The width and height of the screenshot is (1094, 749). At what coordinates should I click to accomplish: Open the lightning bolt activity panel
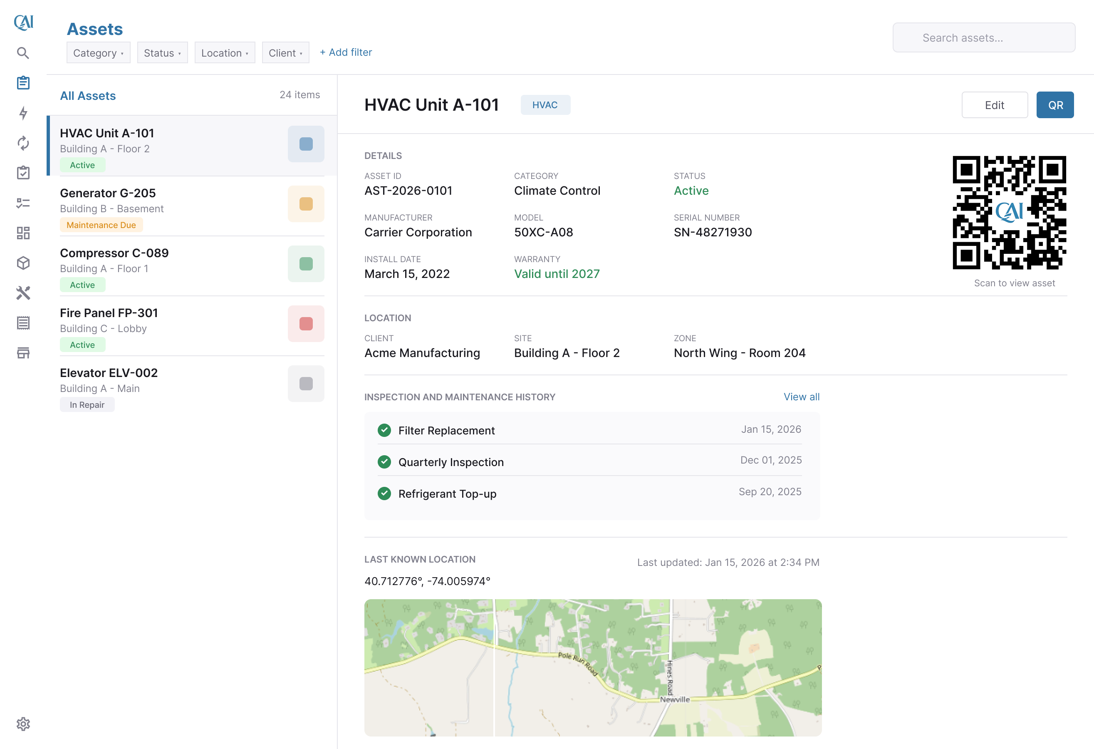click(22, 113)
